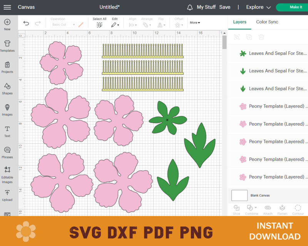
Task: Click Save in the top bar
Action: pos(225,7)
